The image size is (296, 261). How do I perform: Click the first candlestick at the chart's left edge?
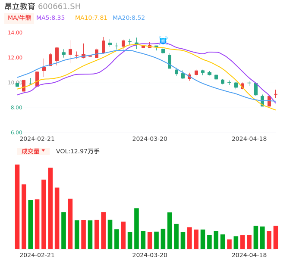pyautogui.click(x=17, y=85)
